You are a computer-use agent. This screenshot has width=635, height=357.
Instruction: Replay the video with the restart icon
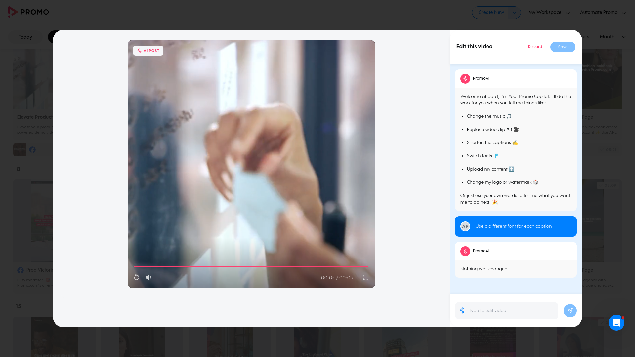[137, 277]
